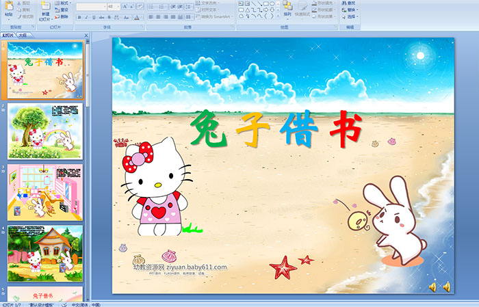Viewport: 479px width, 307px height.
Task: Click the bullet list icon
Action: [153, 7]
